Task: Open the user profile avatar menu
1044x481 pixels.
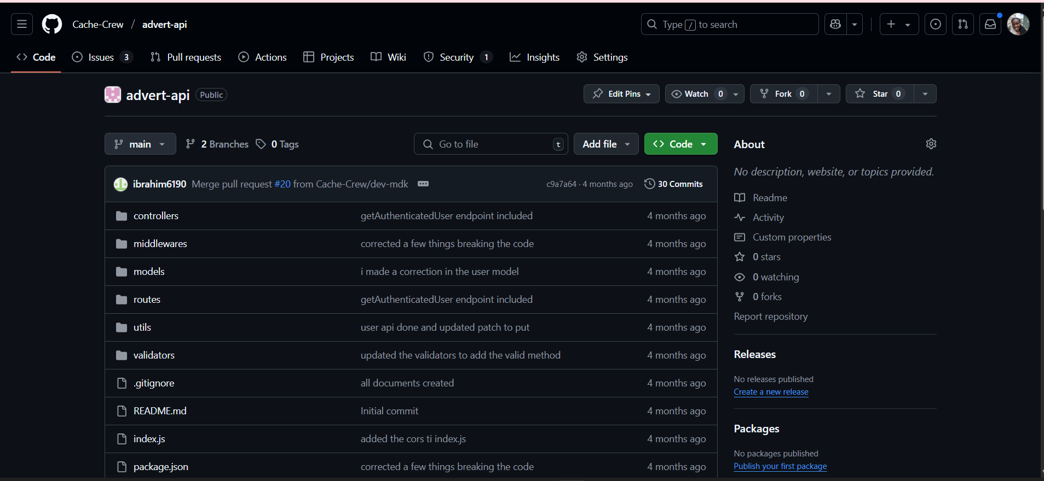Action: pyautogui.click(x=1018, y=24)
